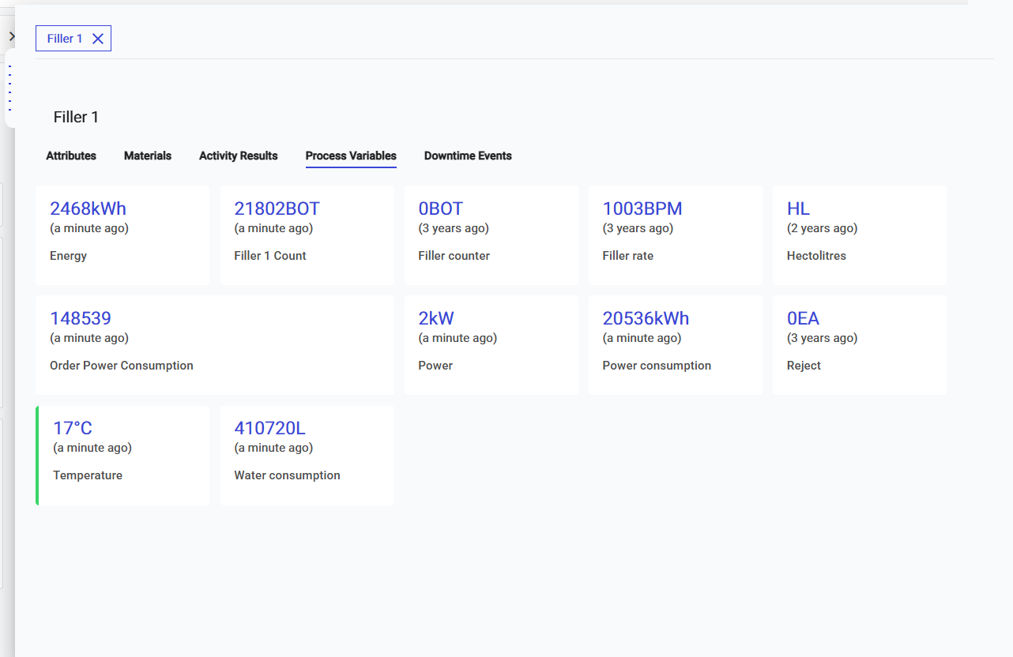The image size is (1013, 657).
Task: Open the 20536kWh Power consumption value
Action: coord(646,318)
